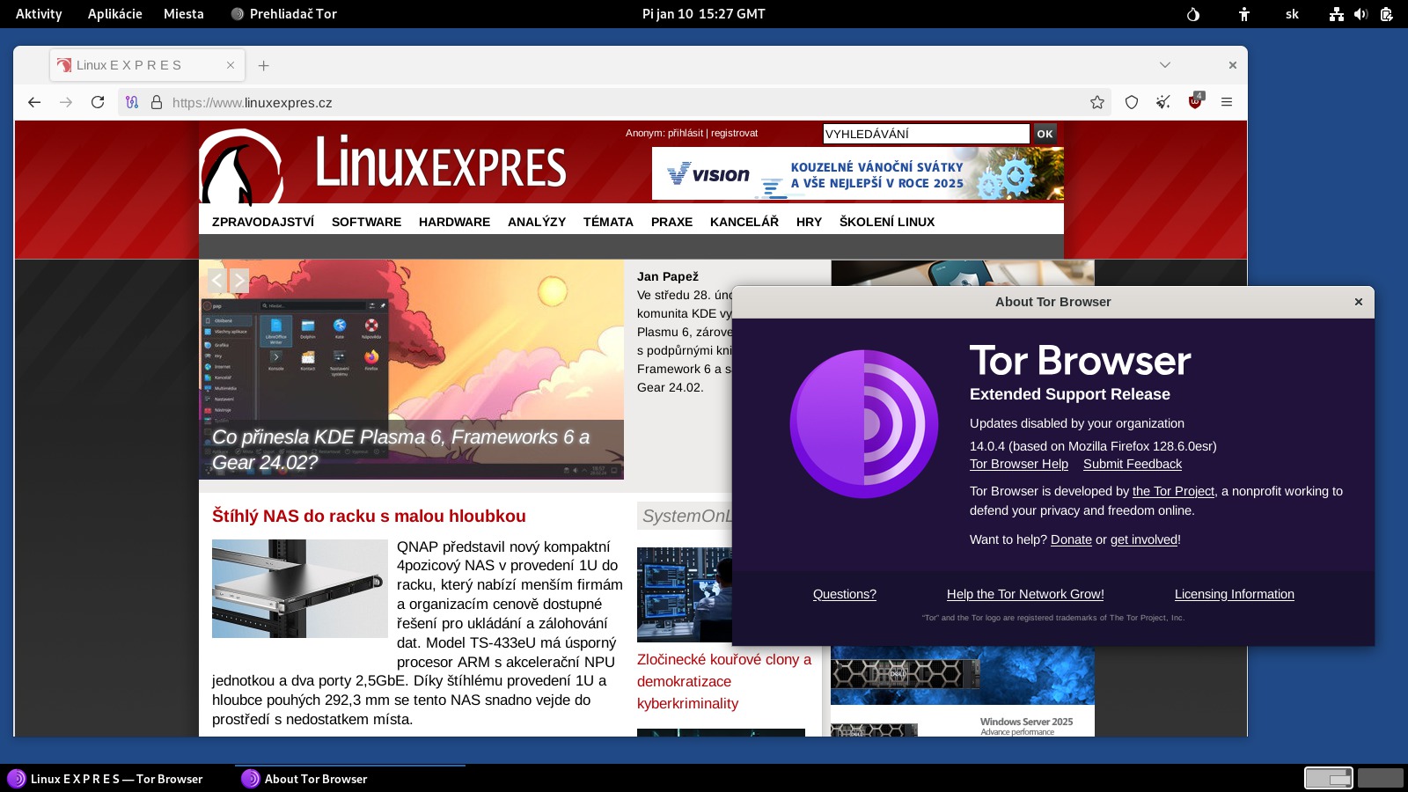This screenshot has width=1408, height=792.
Task: Open the Aplikácie menu in top bar
Action: pyautogui.click(x=114, y=14)
